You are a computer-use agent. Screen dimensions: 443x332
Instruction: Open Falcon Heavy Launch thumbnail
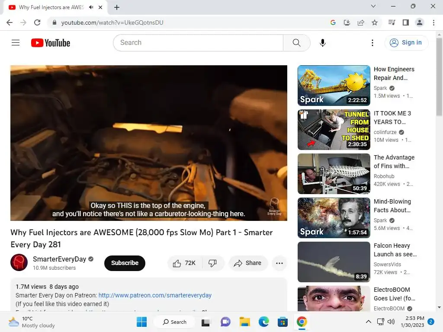(334, 262)
